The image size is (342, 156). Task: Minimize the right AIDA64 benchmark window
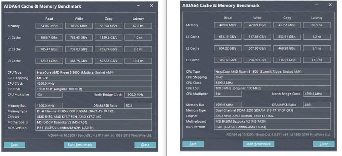(x=316, y=5)
